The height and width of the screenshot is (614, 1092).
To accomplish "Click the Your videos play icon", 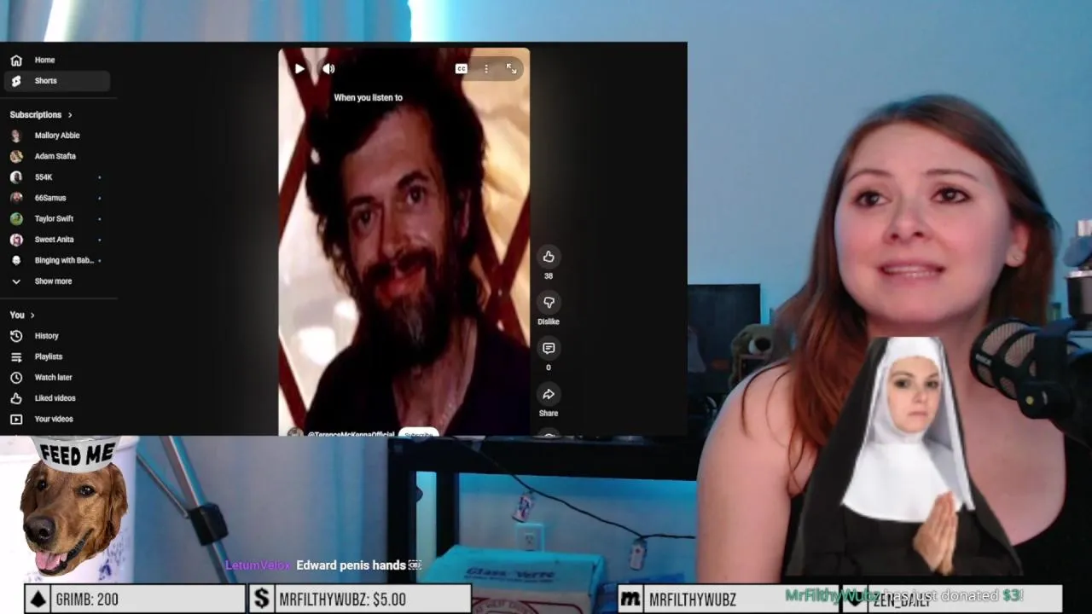I will (16, 420).
